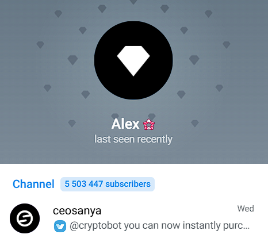Open Alex's diamond profile photo

click(133, 60)
